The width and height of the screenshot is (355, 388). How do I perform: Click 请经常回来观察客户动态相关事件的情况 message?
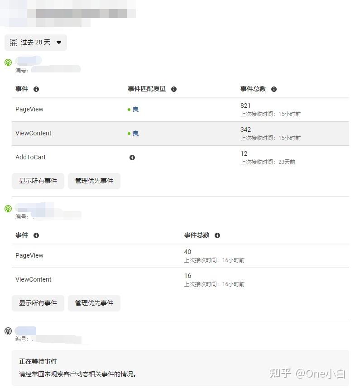pyautogui.click(x=77, y=374)
